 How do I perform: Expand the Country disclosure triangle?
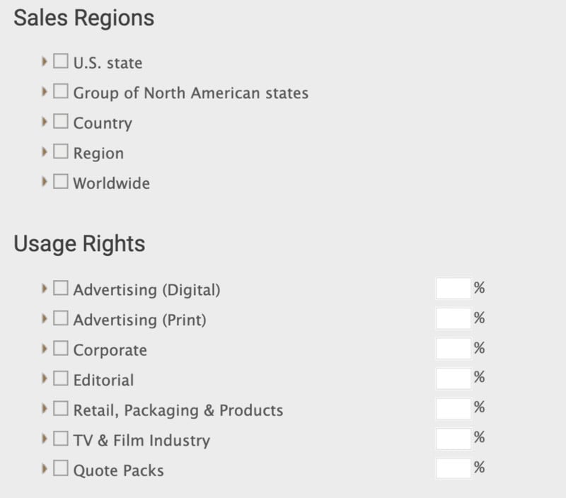(45, 122)
